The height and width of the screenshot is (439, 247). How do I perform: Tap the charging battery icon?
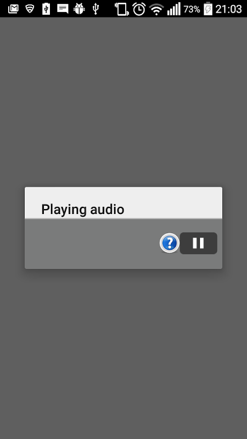208,9
